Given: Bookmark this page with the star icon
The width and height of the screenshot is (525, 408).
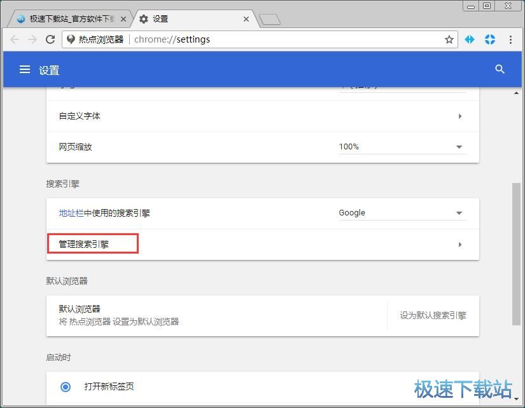Looking at the screenshot, I should point(449,39).
